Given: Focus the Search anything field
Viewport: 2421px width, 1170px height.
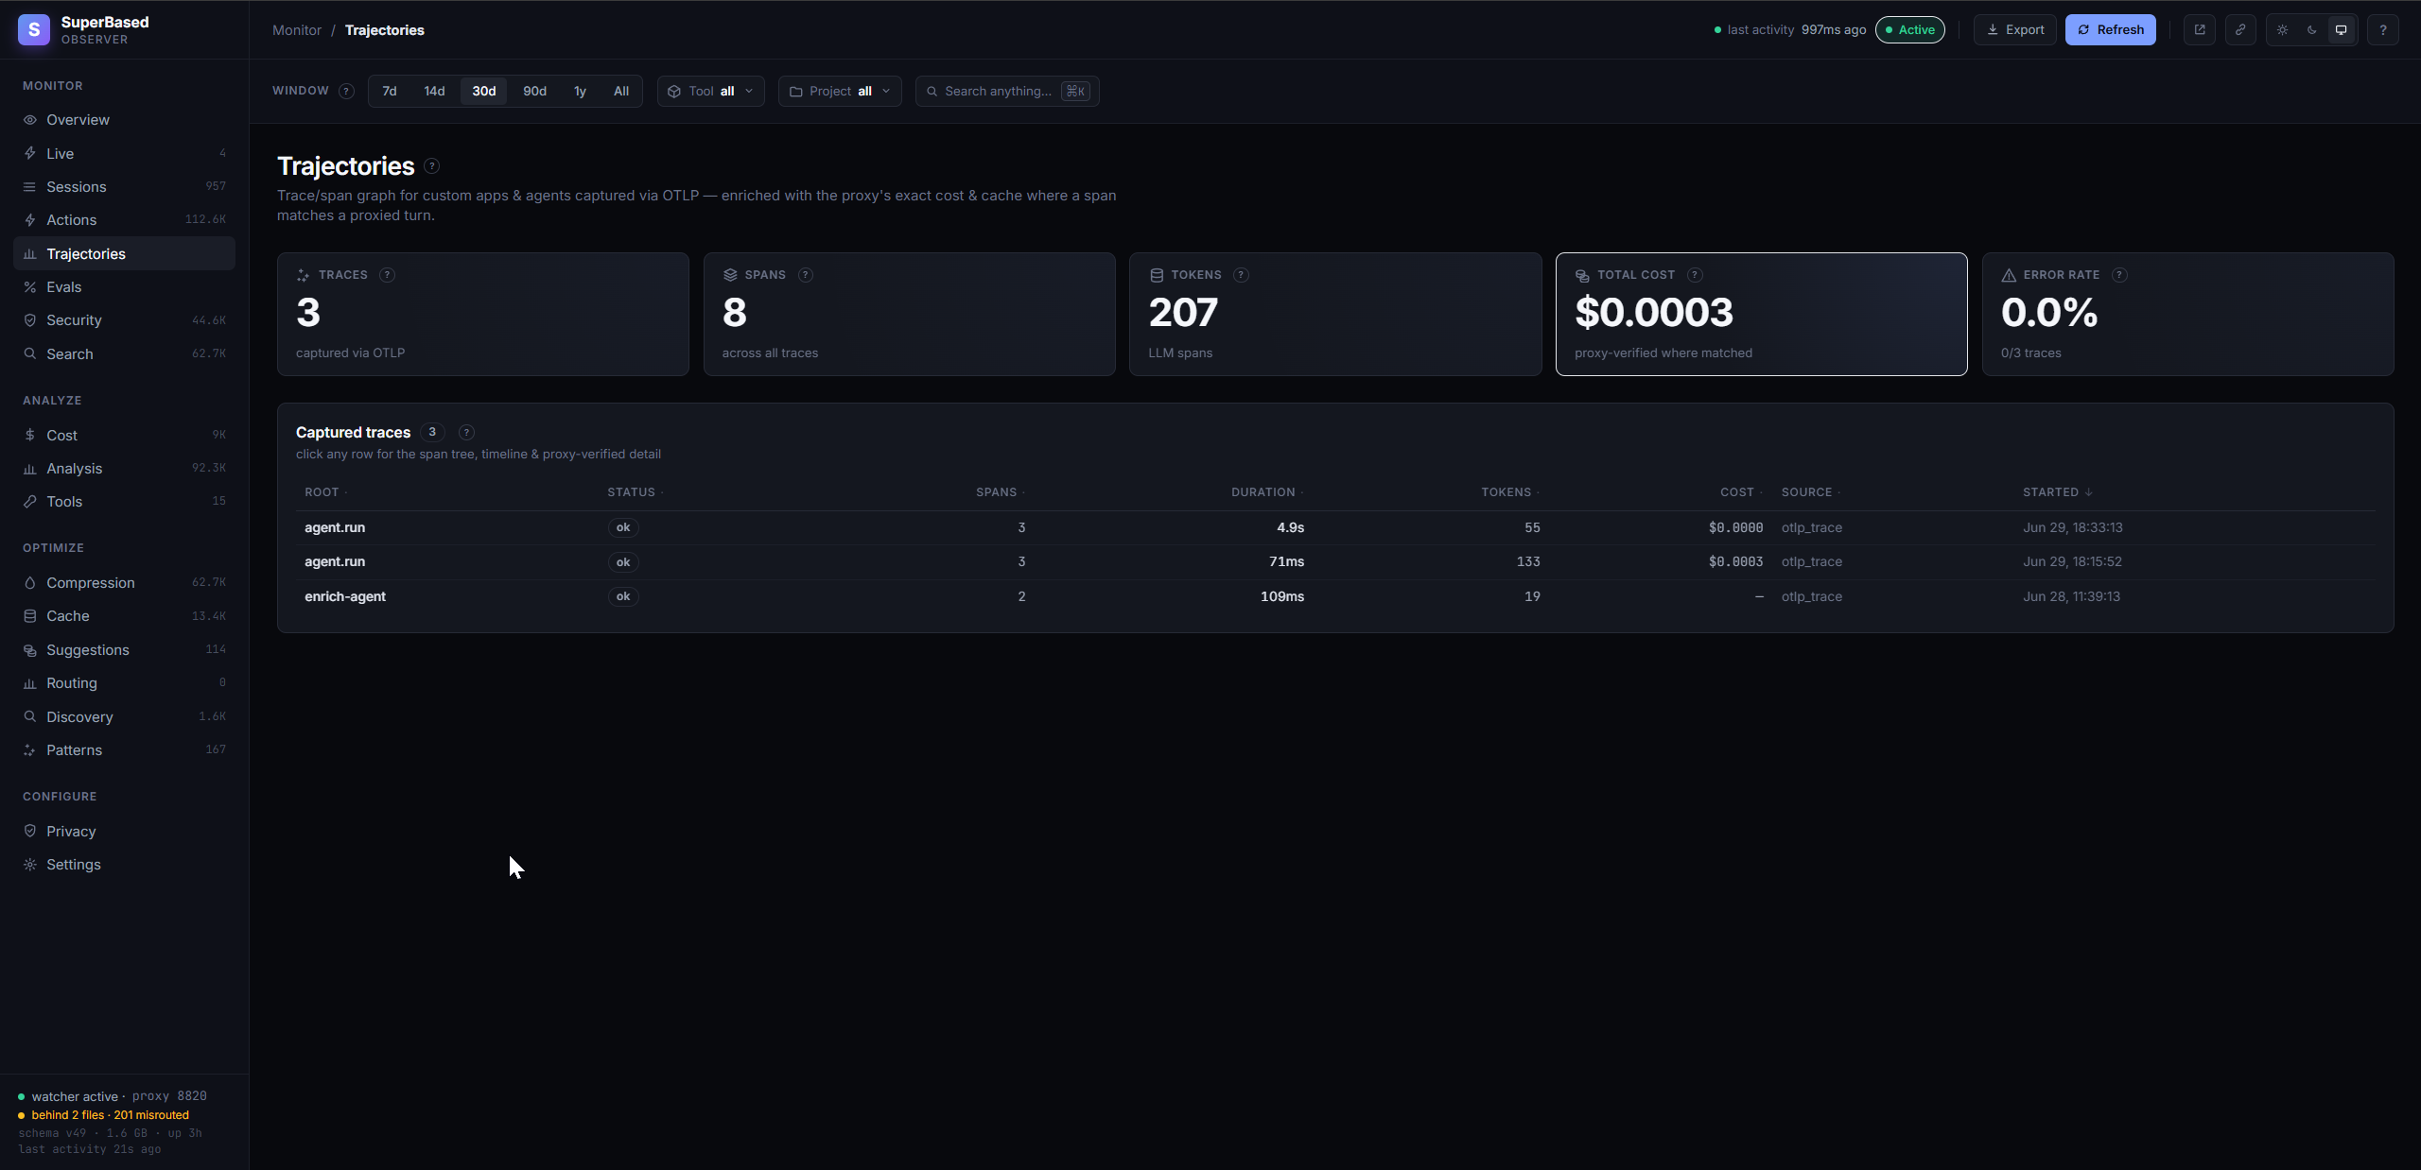Looking at the screenshot, I should pyautogui.click(x=1006, y=92).
